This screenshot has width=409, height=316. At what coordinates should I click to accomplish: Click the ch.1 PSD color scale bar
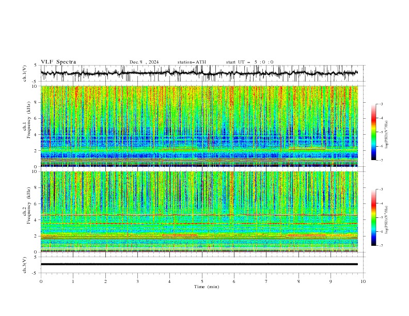pos(374,132)
